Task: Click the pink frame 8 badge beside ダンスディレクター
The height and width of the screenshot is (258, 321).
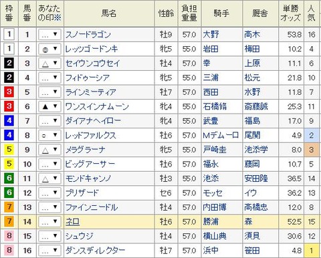Action: [x=9, y=250]
